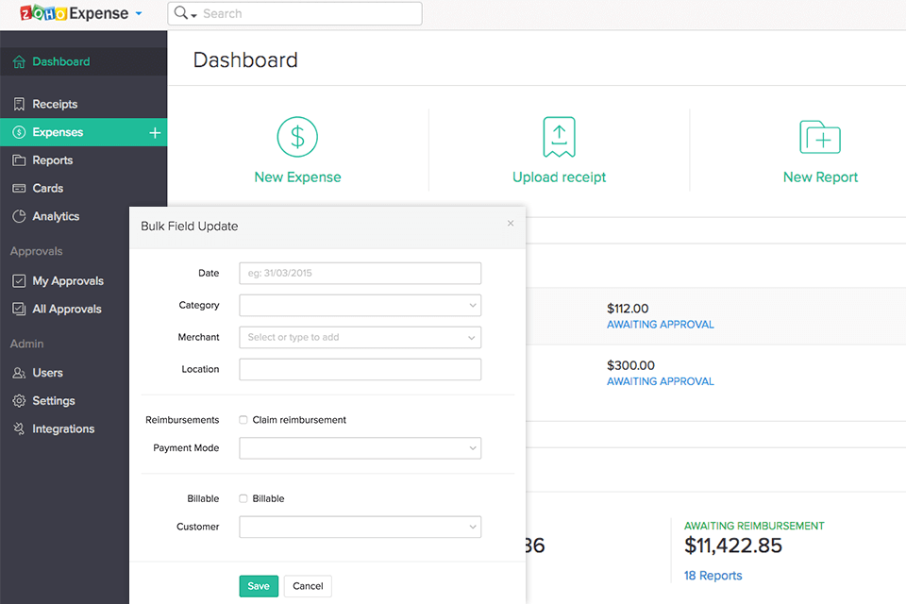Click the Analytics pie chart icon
The image size is (906, 604).
[x=19, y=216]
